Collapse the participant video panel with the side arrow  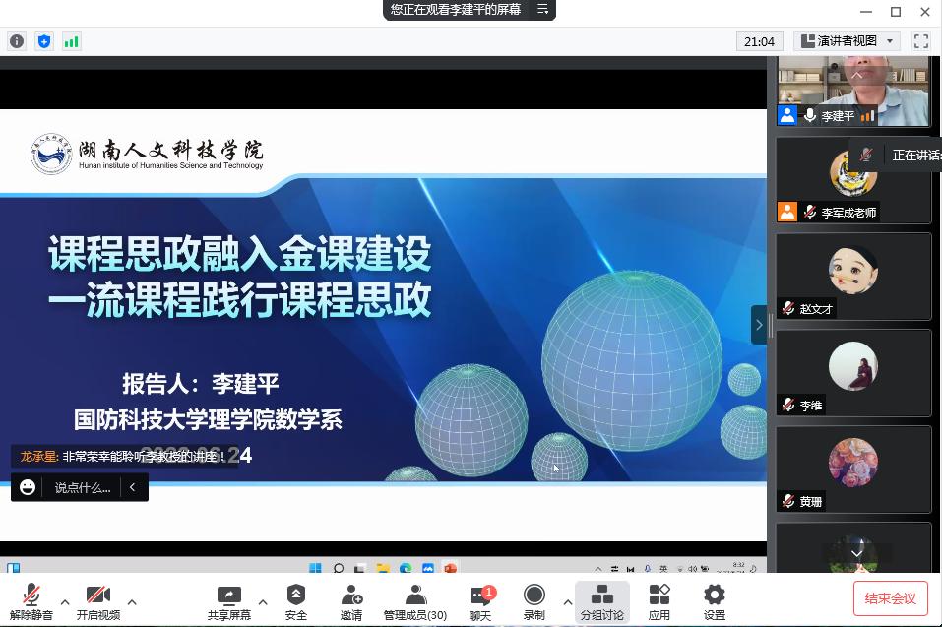(x=758, y=324)
